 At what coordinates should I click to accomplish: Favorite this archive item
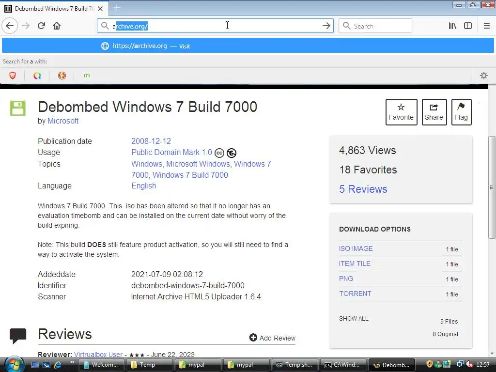click(401, 112)
